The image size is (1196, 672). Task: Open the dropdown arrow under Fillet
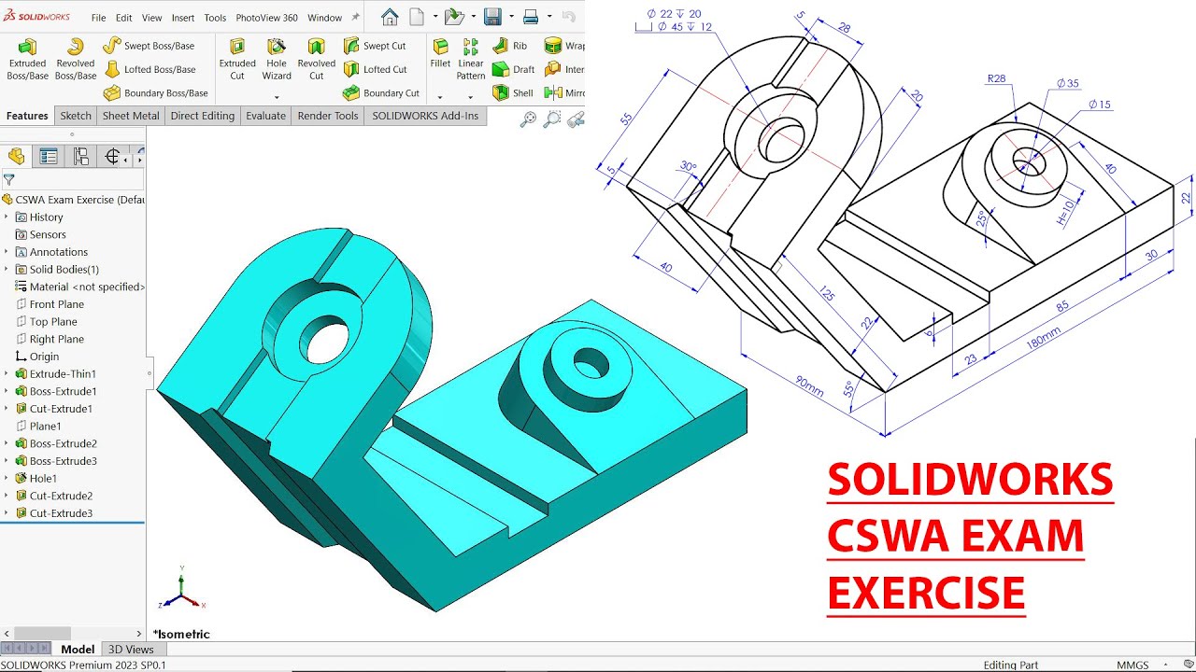440,96
